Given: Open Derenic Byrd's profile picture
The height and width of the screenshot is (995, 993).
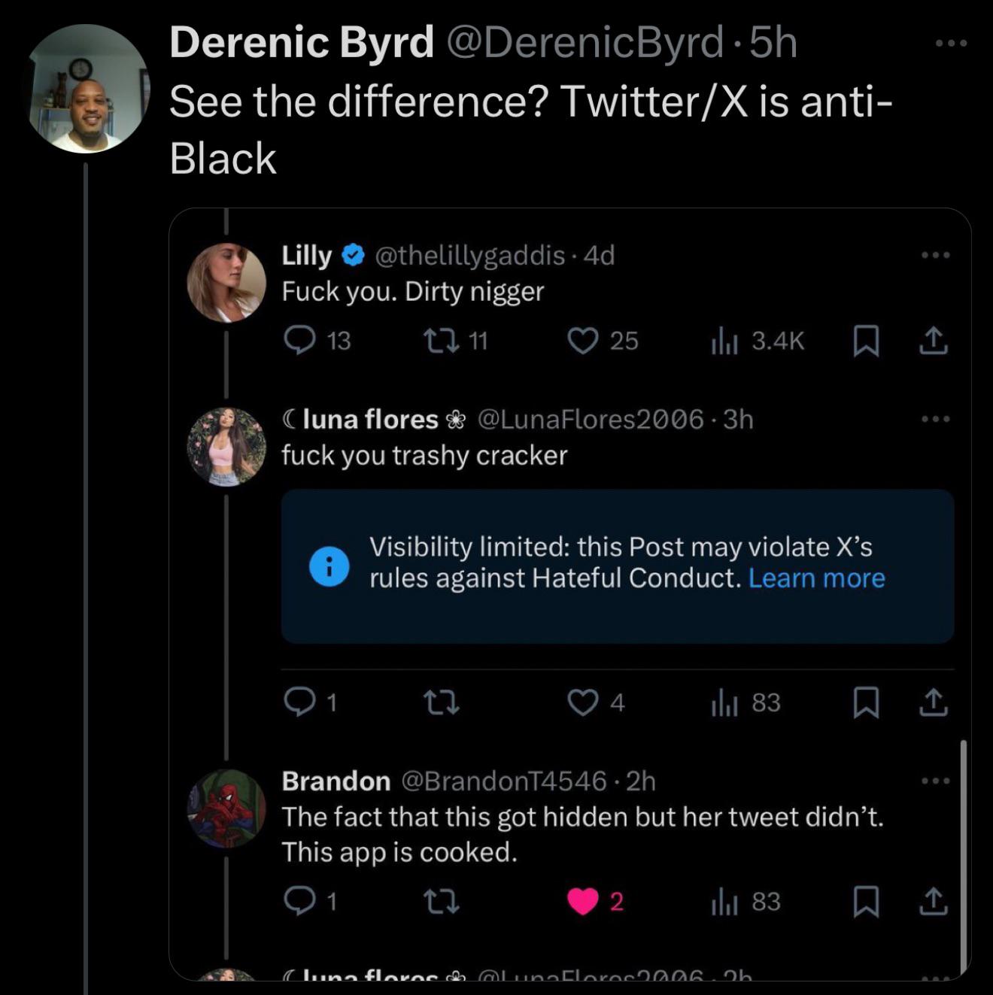Looking at the screenshot, I should point(88,89).
